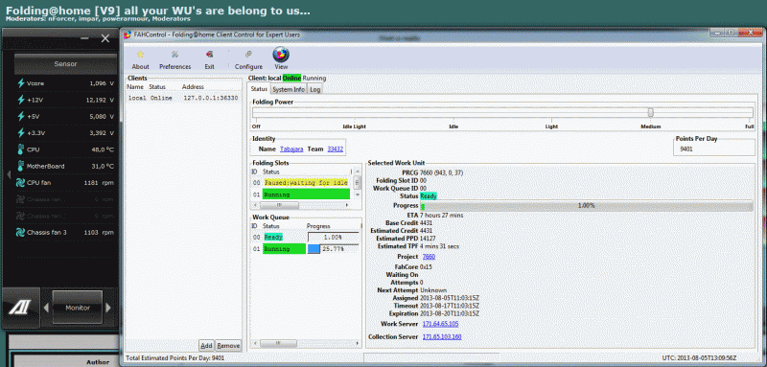Click the Remove client button
The width and height of the screenshot is (767, 367).
228,346
